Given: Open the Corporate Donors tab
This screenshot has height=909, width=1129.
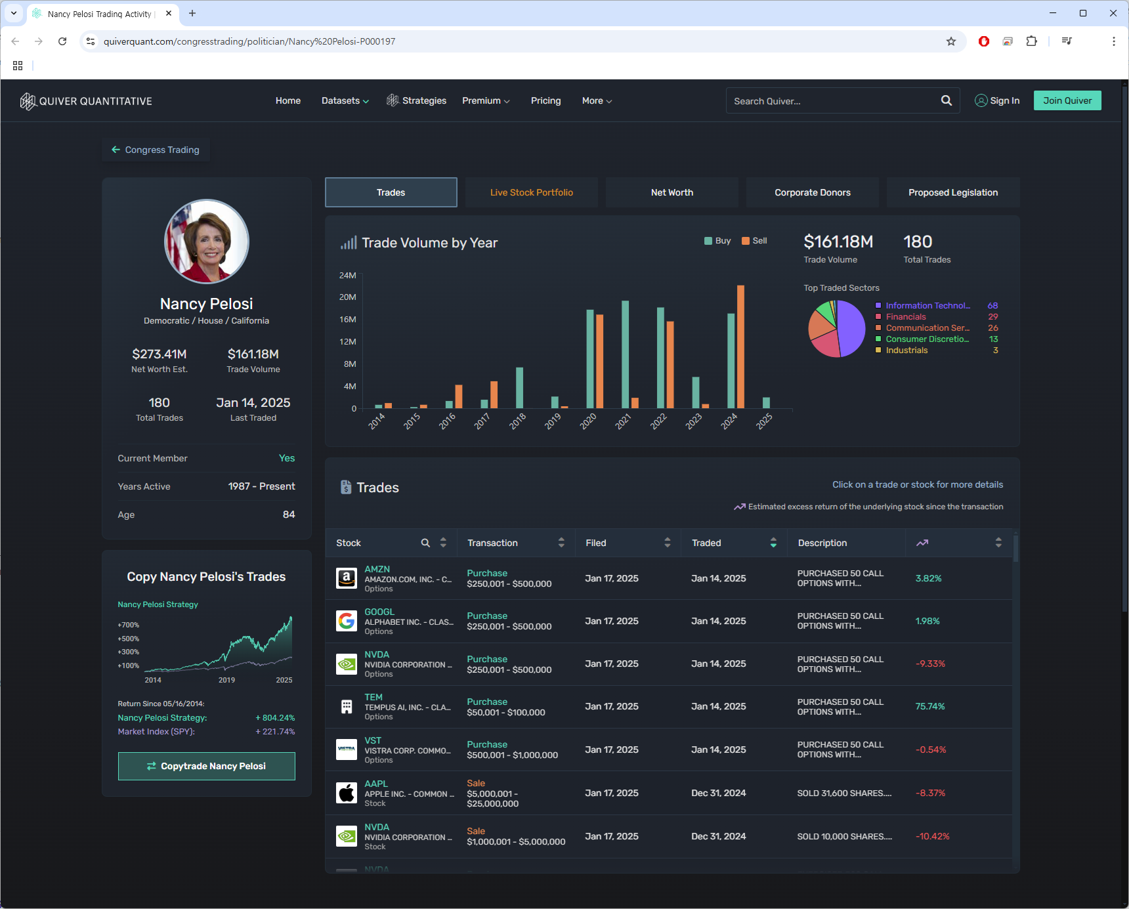Looking at the screenshot, I should (813, 192).
